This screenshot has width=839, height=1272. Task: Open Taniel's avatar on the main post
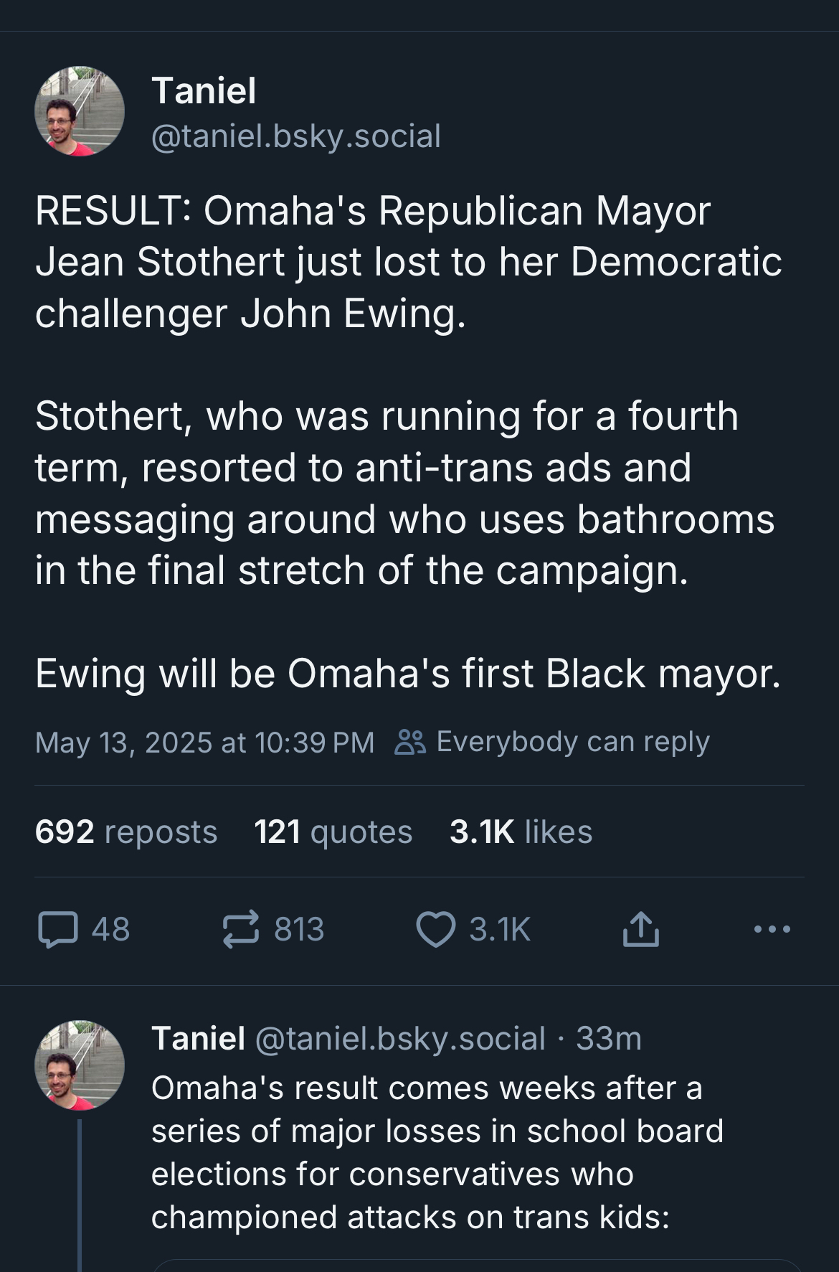(x=80, y=111)
